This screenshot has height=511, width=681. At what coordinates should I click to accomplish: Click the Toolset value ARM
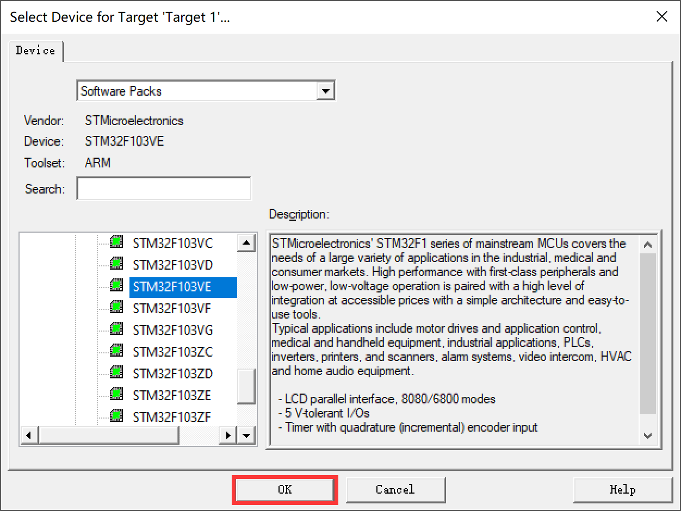98,163
